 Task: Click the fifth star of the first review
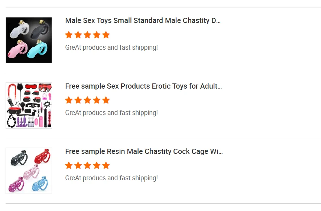[x=106, y=35]
